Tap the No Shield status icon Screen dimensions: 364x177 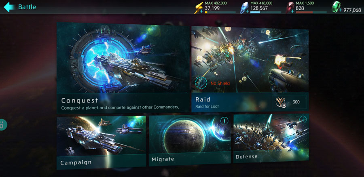[x=201, y=82]
